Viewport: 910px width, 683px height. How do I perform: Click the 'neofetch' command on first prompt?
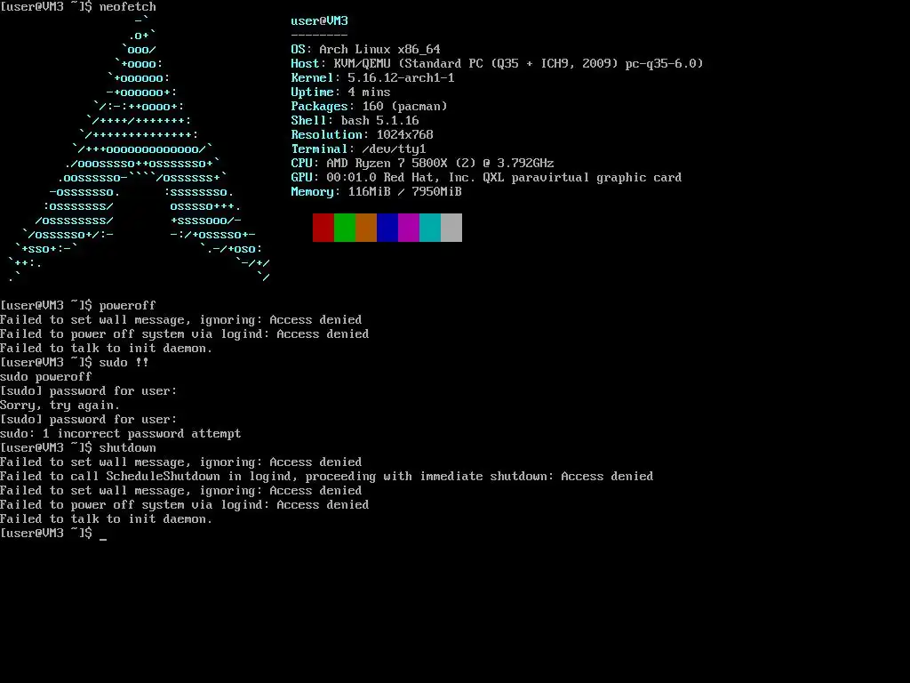(x=128, y=7)
